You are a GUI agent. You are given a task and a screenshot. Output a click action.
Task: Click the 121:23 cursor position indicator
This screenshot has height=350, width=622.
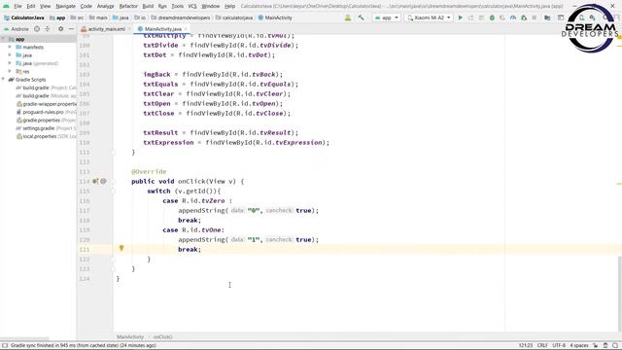pyautogui.click(x=526, y=346)
